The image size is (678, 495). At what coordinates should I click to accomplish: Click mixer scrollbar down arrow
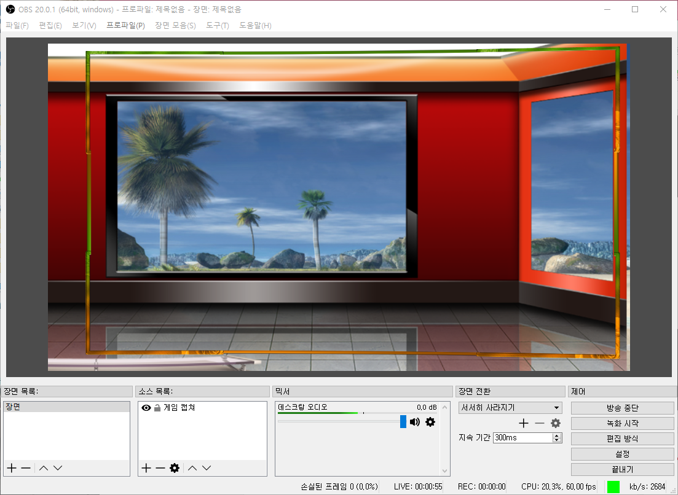coord(444,471)
